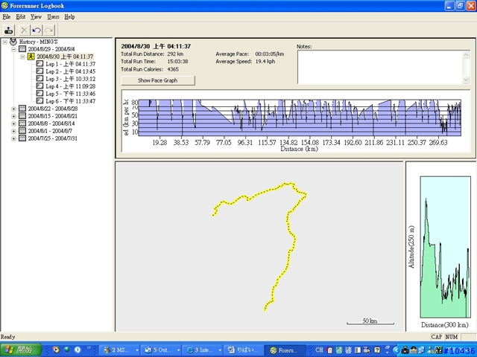
Task: Expand the 2004/7/25 - 2004/7/31 week
Action: tap(13, 138)
